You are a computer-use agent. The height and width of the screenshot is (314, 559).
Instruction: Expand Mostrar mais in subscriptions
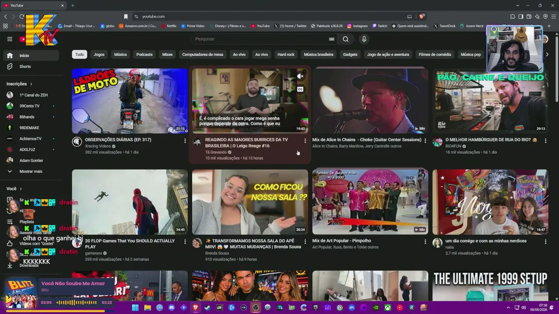click(31, 171)
